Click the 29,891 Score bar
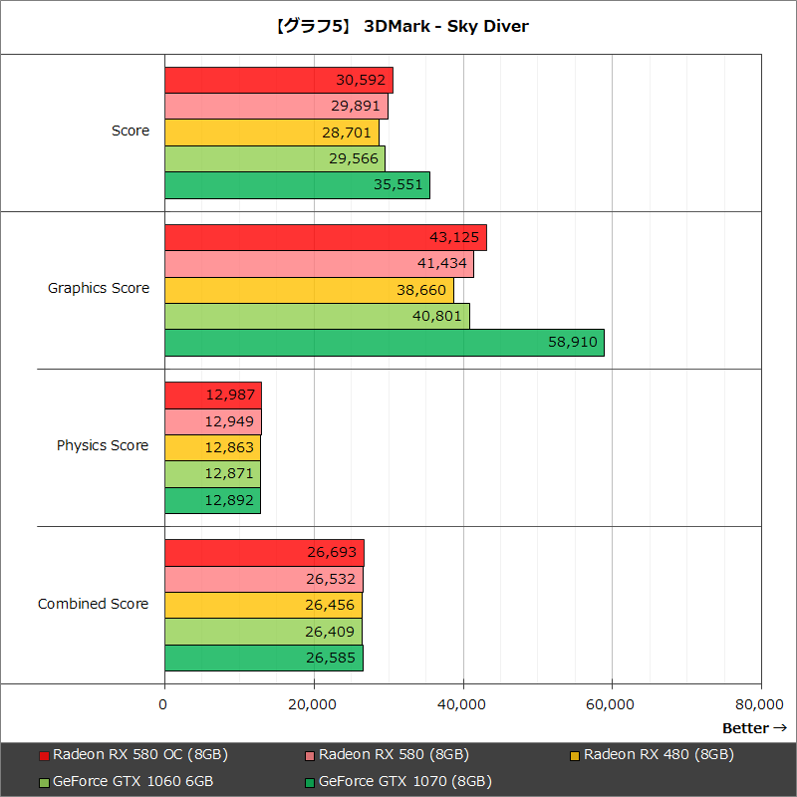This screenshot has height=797, width=797. 277,107
